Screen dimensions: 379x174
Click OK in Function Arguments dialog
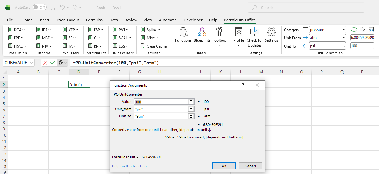coord(224,166)
